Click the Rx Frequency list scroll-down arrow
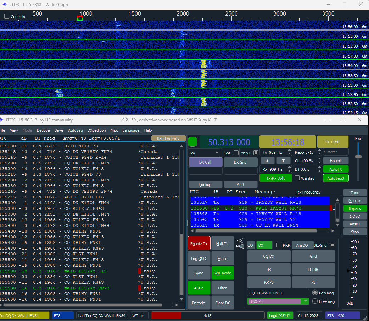Image resolution: width=369 pixels, height=321 pixels. tap(337, 225)
